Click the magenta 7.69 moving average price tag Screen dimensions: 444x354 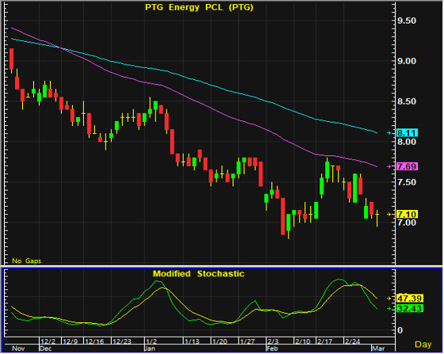407,166
